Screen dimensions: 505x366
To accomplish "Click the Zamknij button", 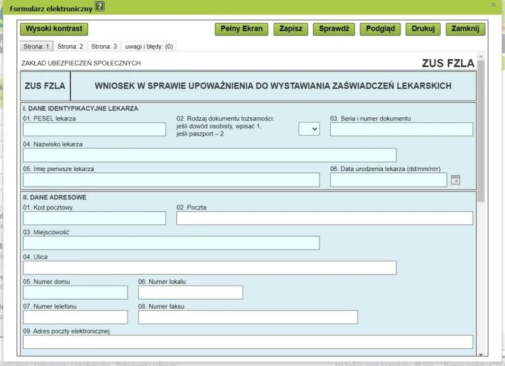I will 466,29.
